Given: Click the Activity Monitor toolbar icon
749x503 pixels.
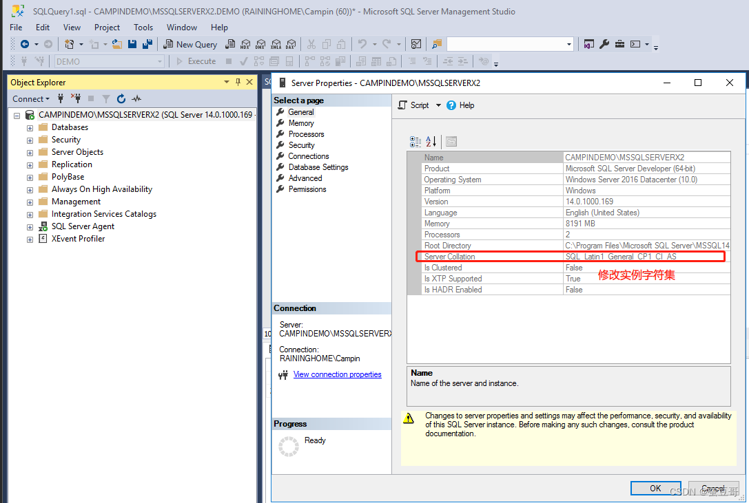Looking at the screenshot, I should point(416,44).
